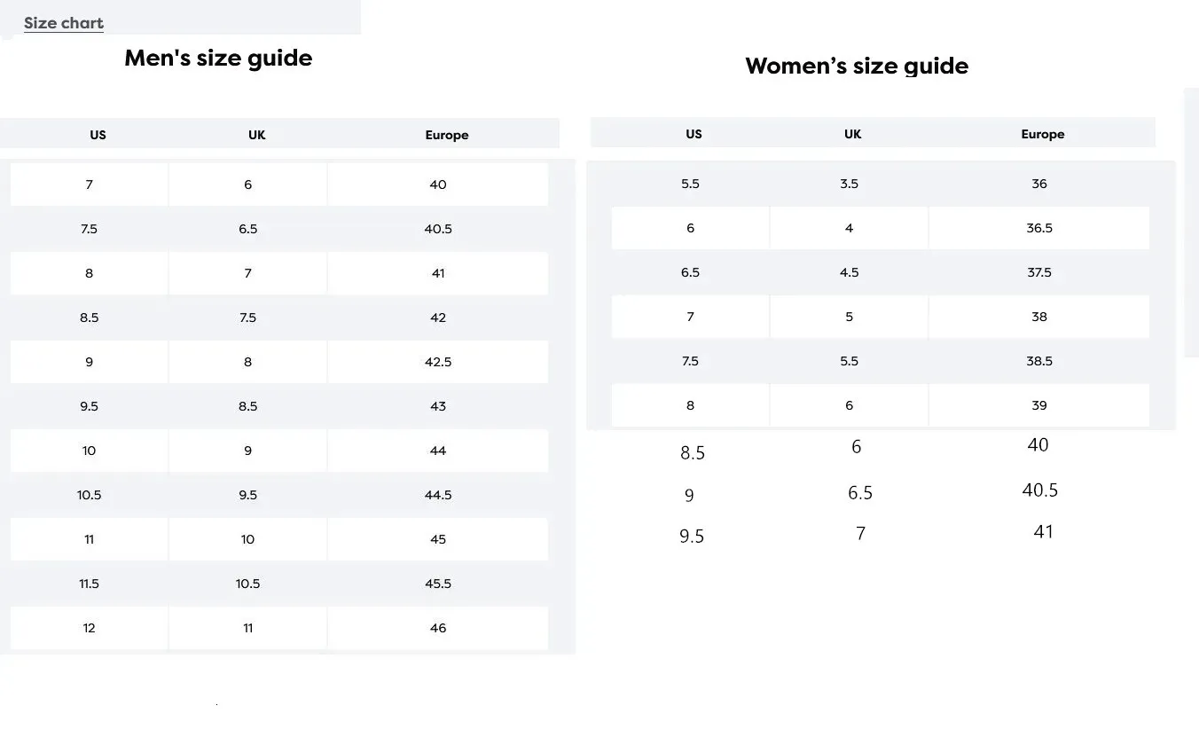Click the Women's size guide heading
Viewport: 1199px width, 729px height.
(x=857, y=66)
